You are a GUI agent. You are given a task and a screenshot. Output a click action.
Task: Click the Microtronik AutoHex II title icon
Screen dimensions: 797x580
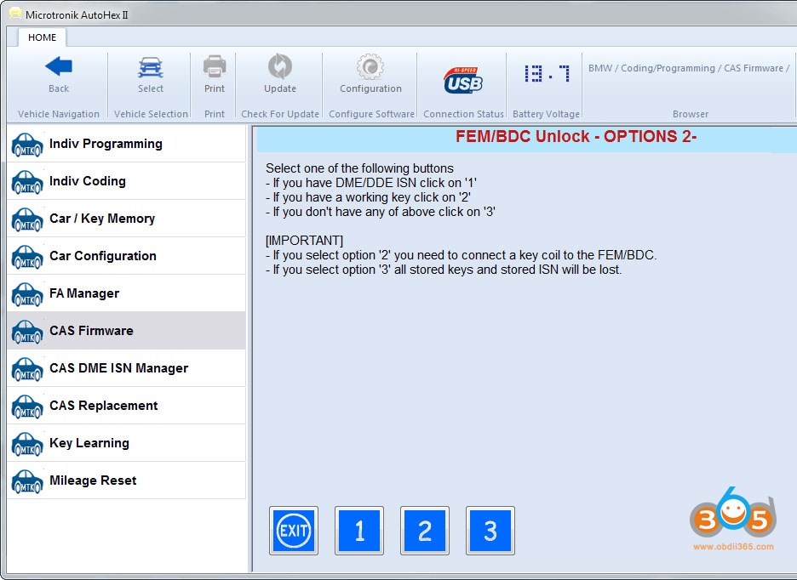click(x=14, y=14)
